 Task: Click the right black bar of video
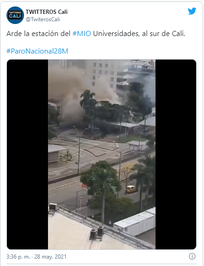click(x=176, y=154)
